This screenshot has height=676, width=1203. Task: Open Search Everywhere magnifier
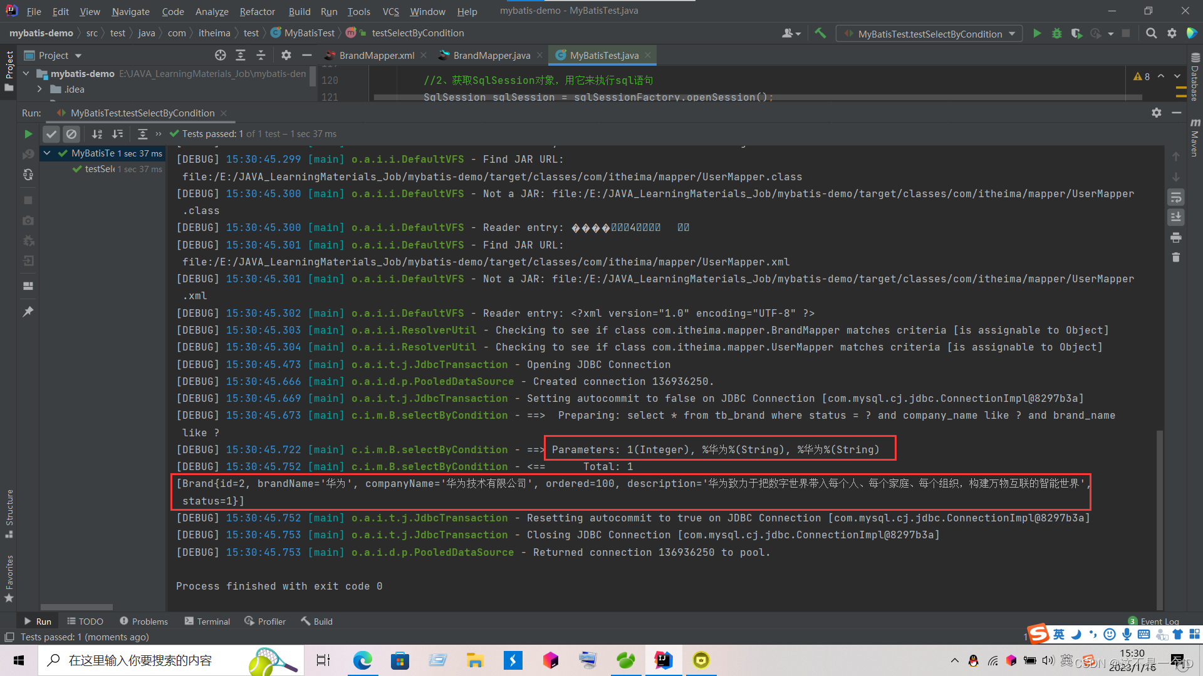1151,33
